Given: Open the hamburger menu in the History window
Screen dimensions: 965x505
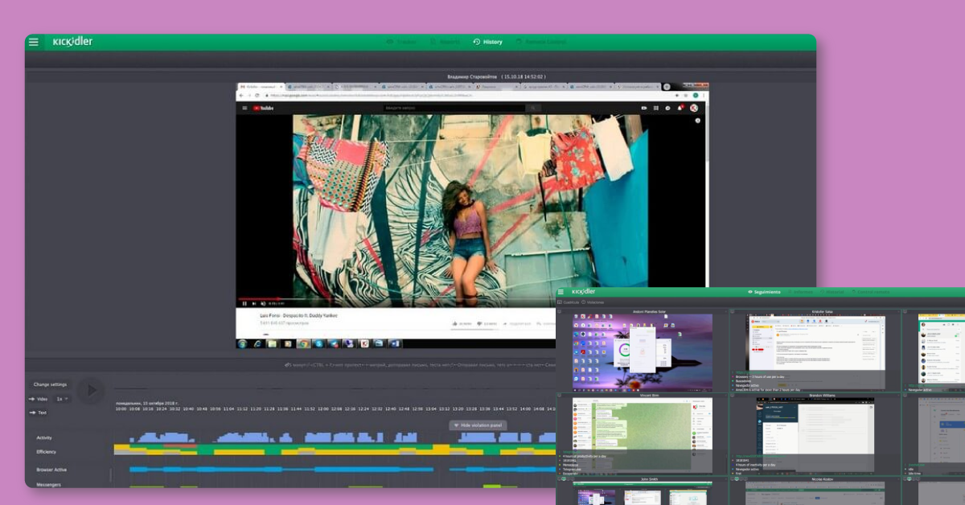Looking at the screenshot, I should point(33,42).
